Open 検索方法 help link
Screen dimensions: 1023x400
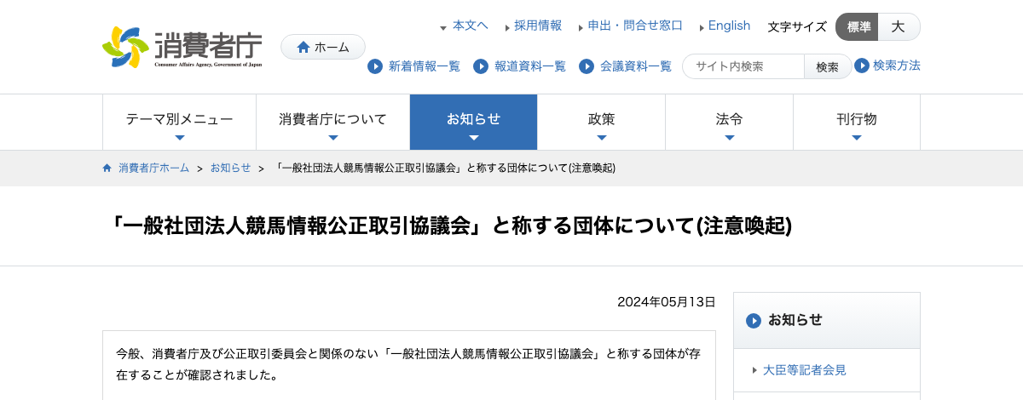tap(897, 66)
